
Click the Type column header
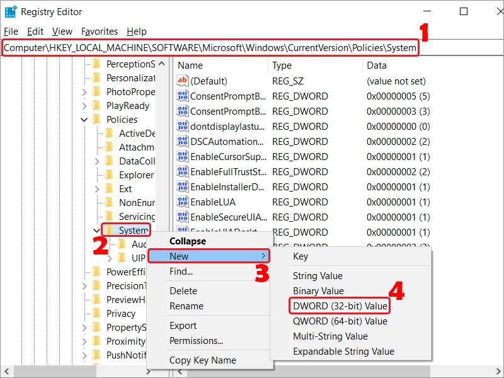coord(316,66)
